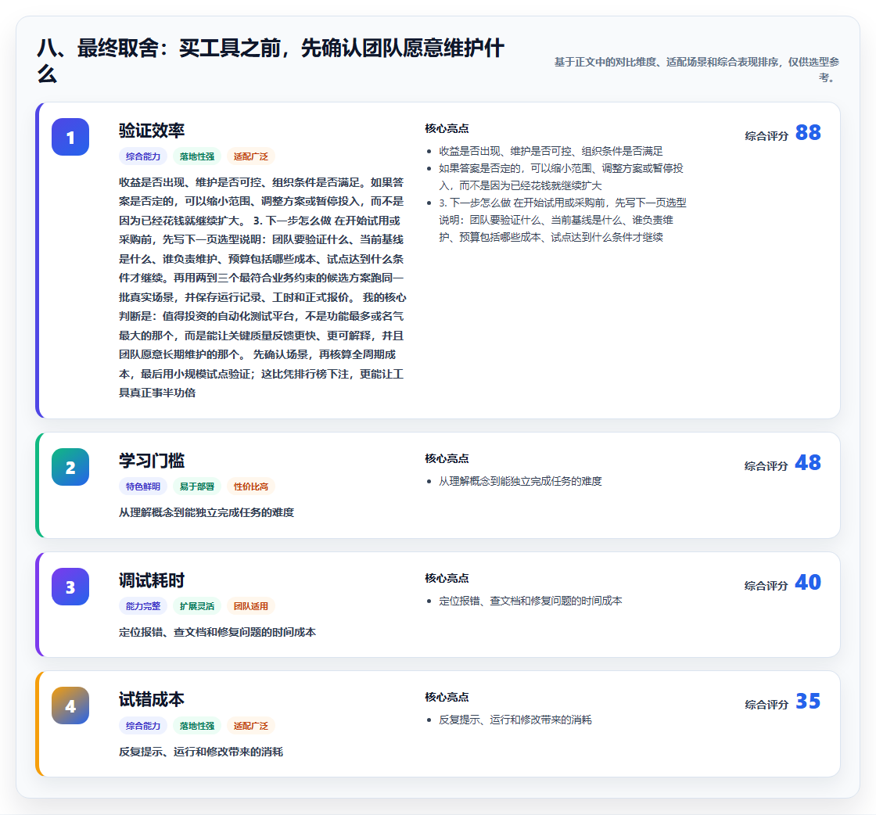Click the 适配广泛 tag under 验证效率
This screenshot has width=876, height=815.
coord(251,156)
